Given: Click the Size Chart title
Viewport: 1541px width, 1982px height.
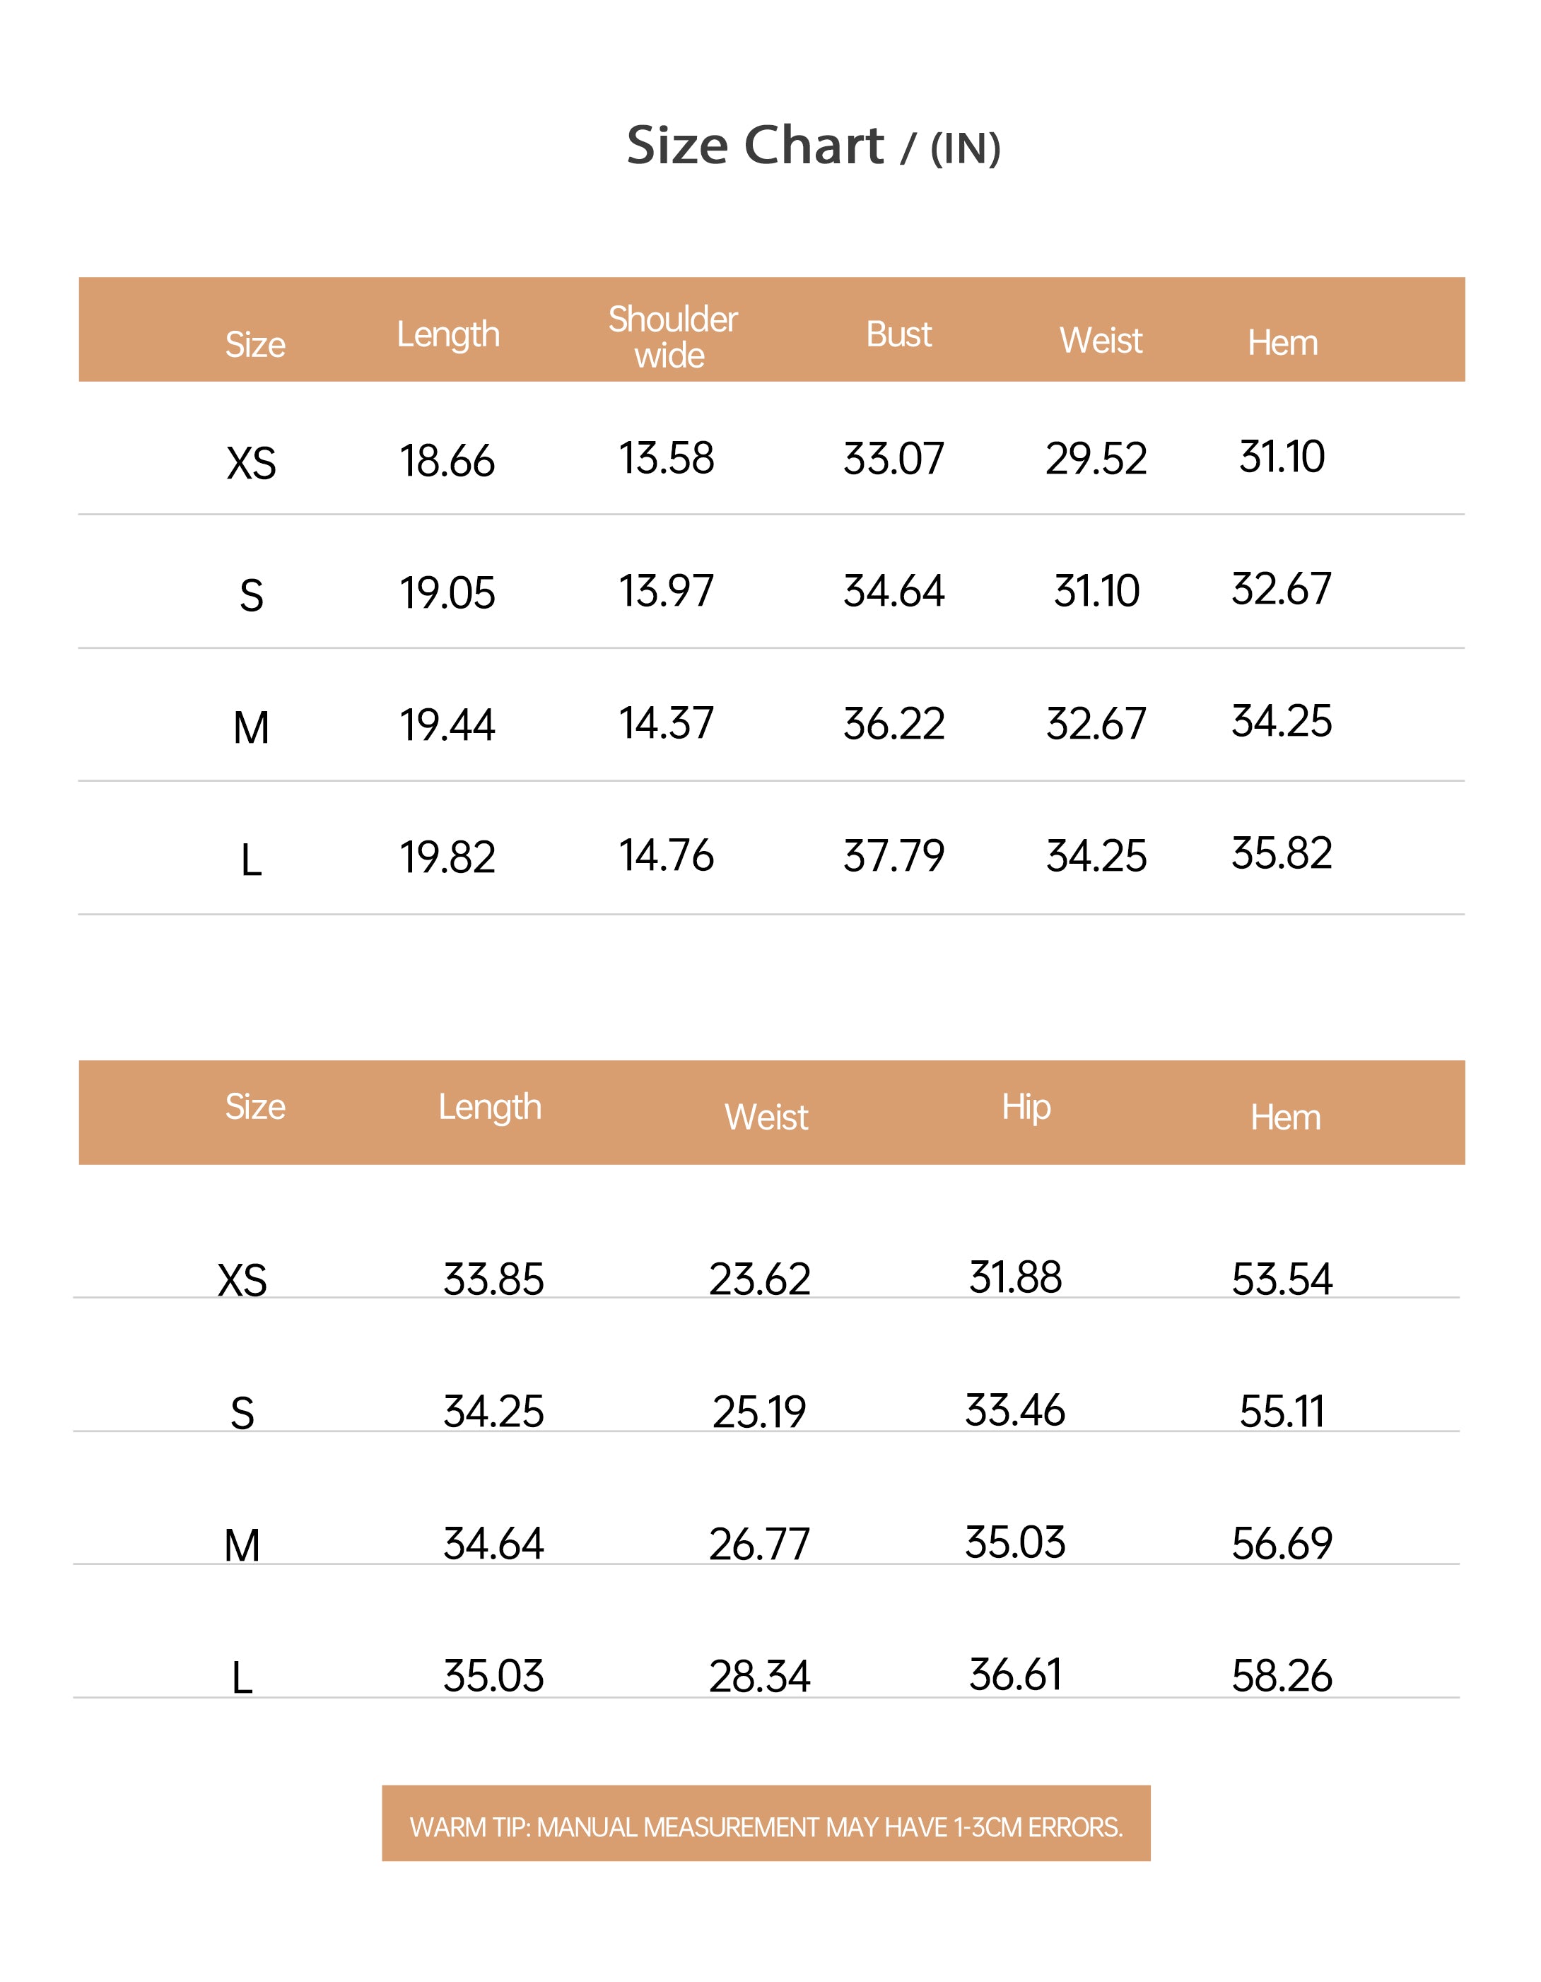Looking at the screenshot, I should (813, 145).
